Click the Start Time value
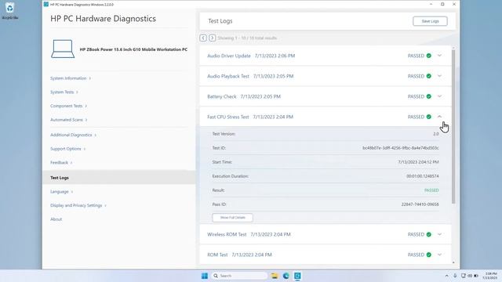502x282 pixels. tap(418, 162)
